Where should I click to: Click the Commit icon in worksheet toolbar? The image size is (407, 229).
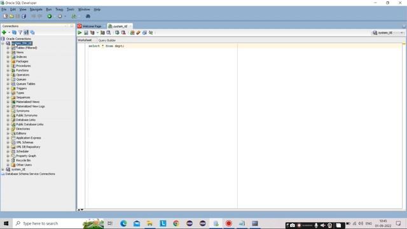(x=117, y=32)
